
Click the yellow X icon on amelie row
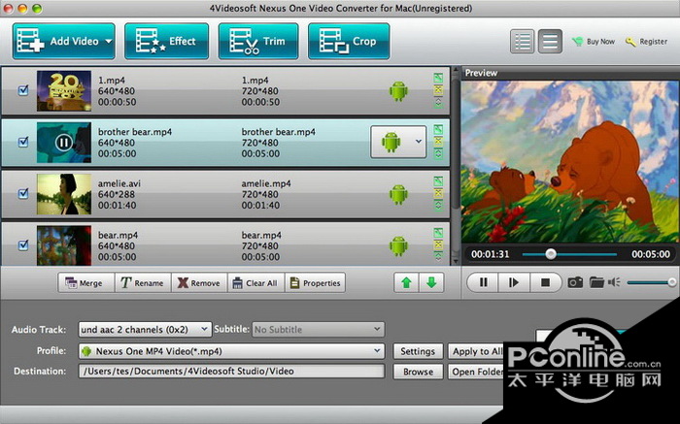tap(438, 193)
